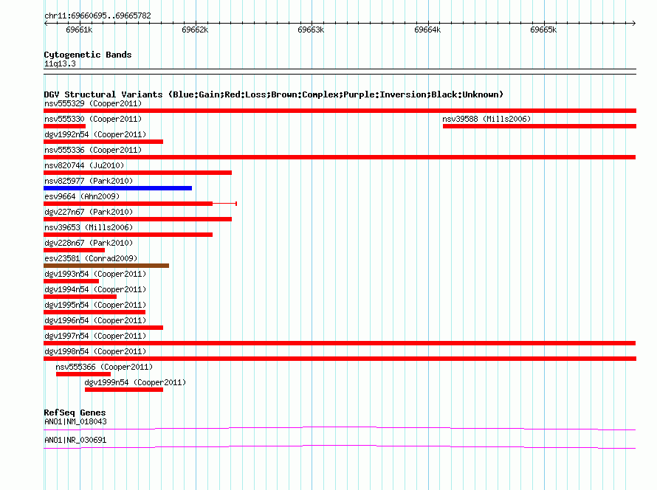This screenshot has width=657, height=490.
Task: Select the ANO1|NR_030691 transcript line
Action: click(x=340, y=447)
